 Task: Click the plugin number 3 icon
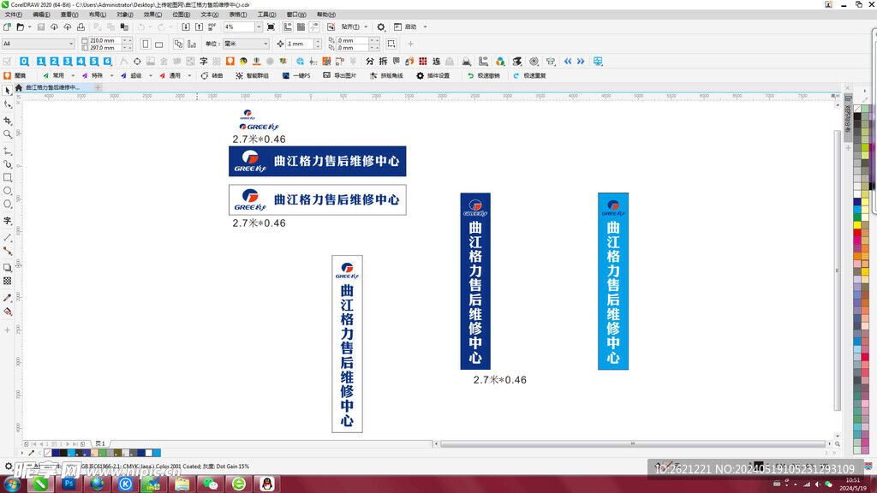coord(68,62)
